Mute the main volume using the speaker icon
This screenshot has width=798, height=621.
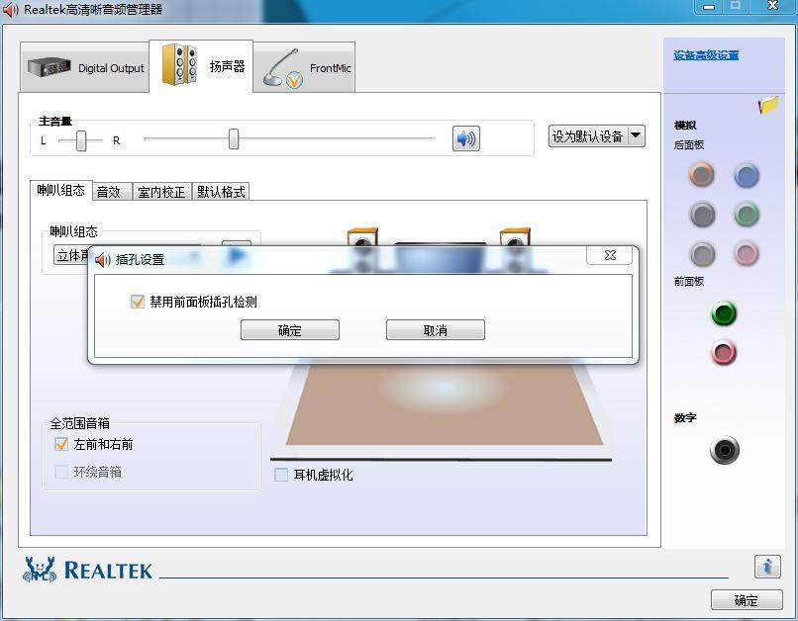pos(465,138)
